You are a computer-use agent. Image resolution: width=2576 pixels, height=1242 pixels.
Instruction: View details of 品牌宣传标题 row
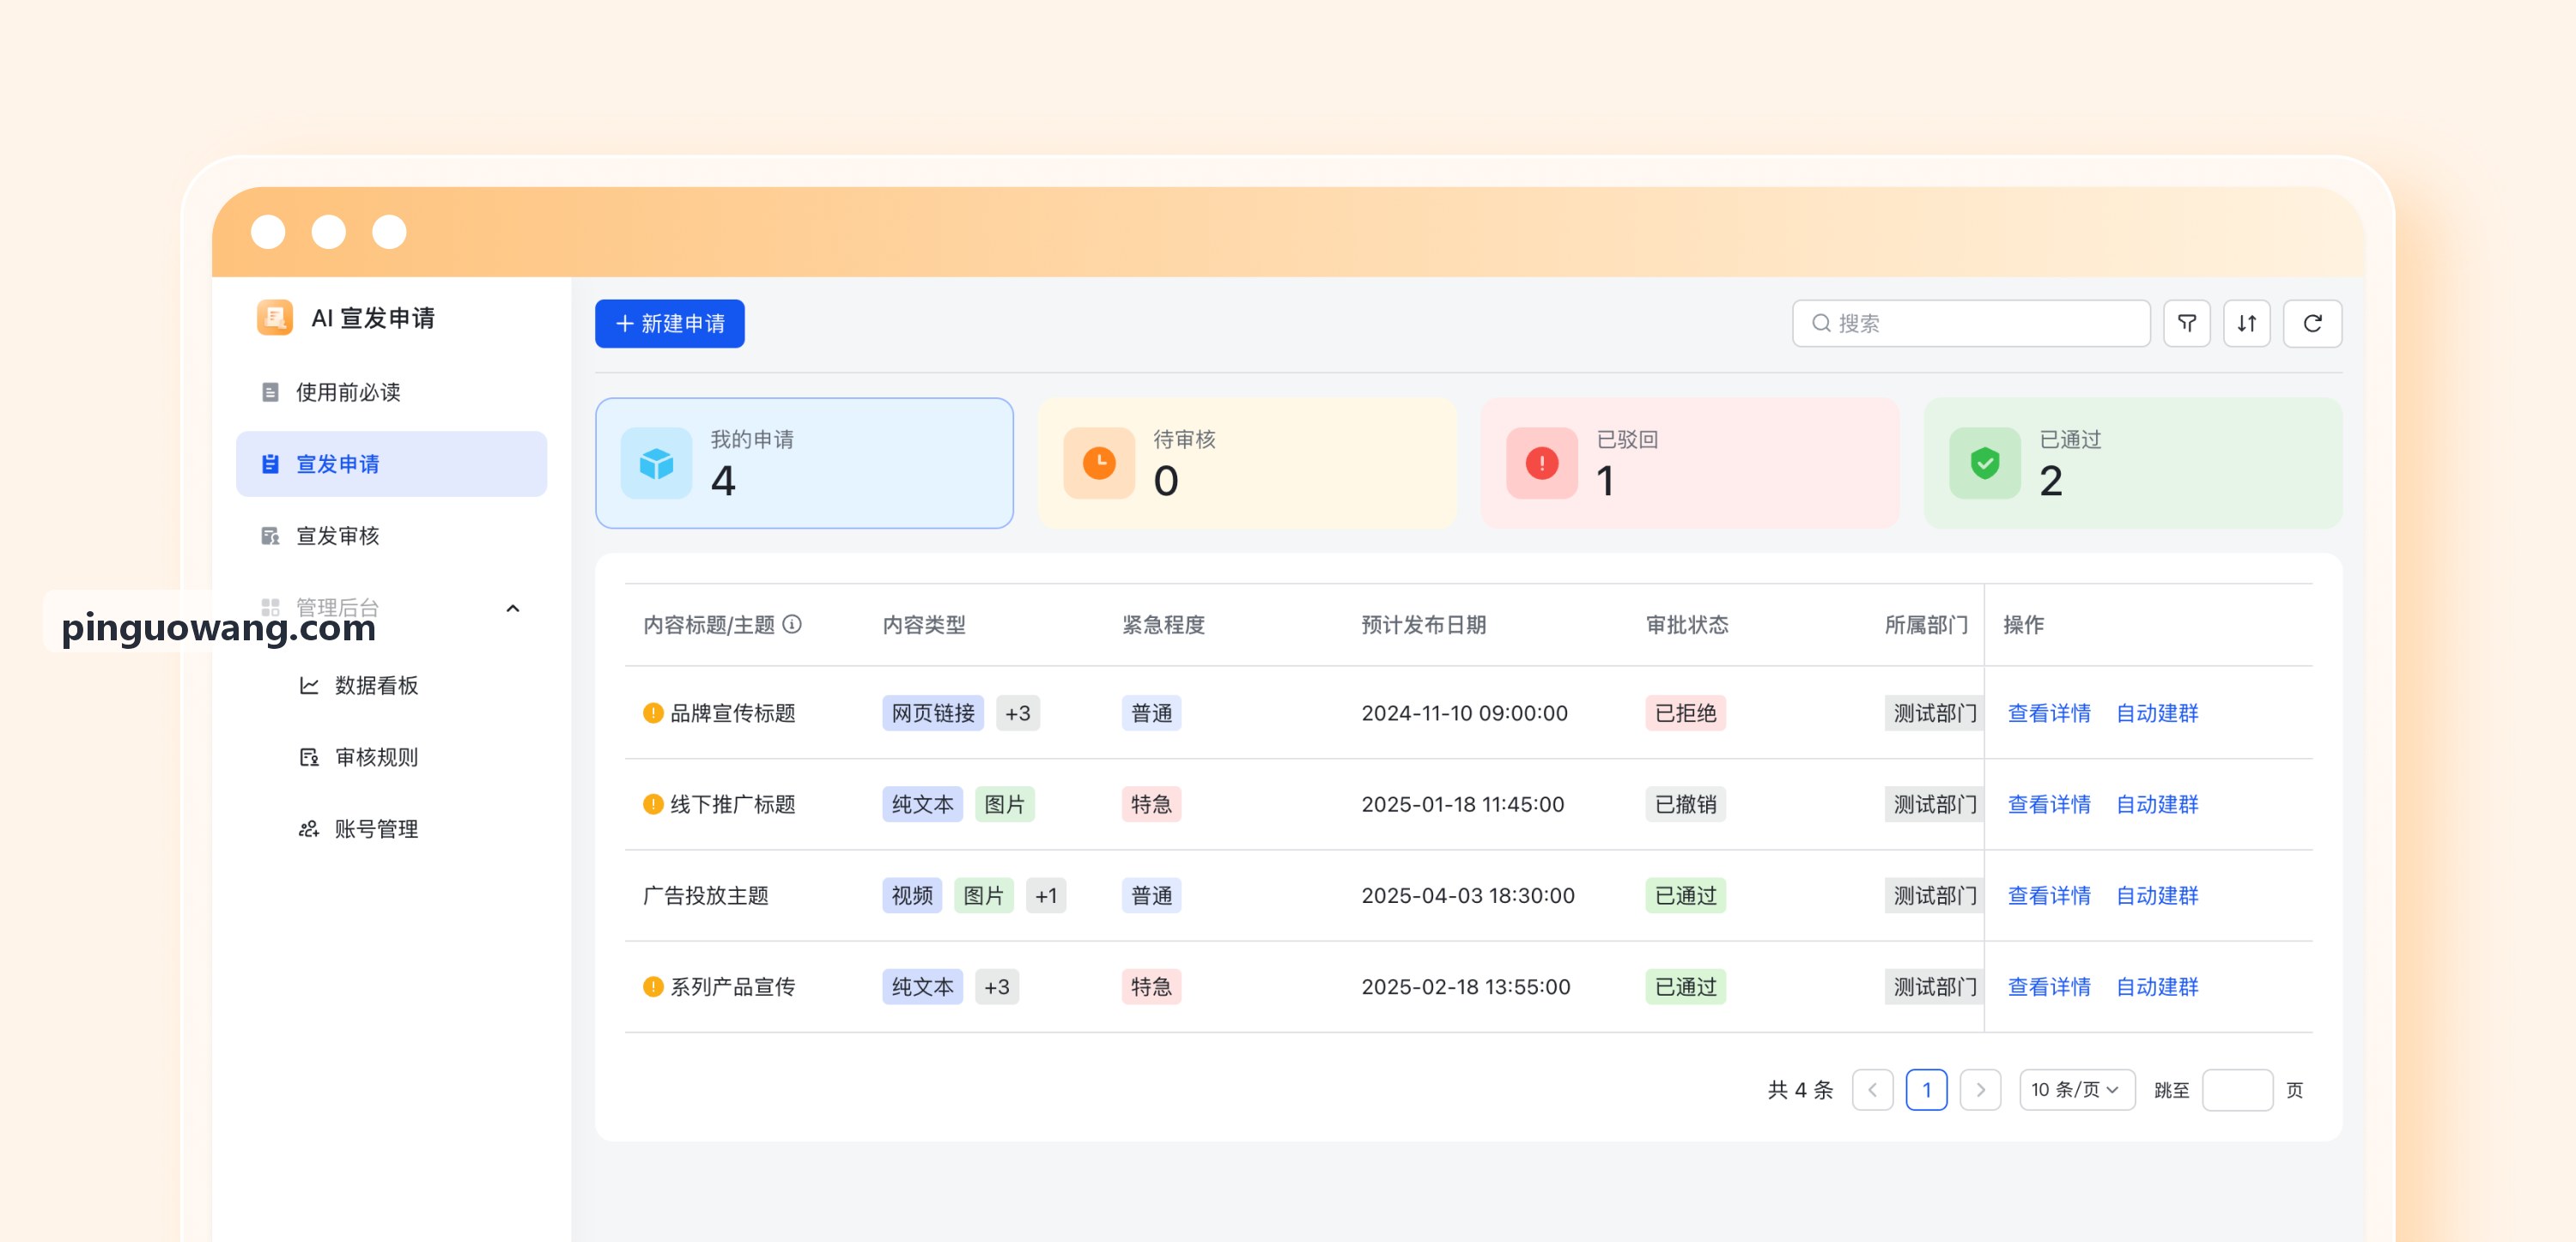click(2049, 713)
